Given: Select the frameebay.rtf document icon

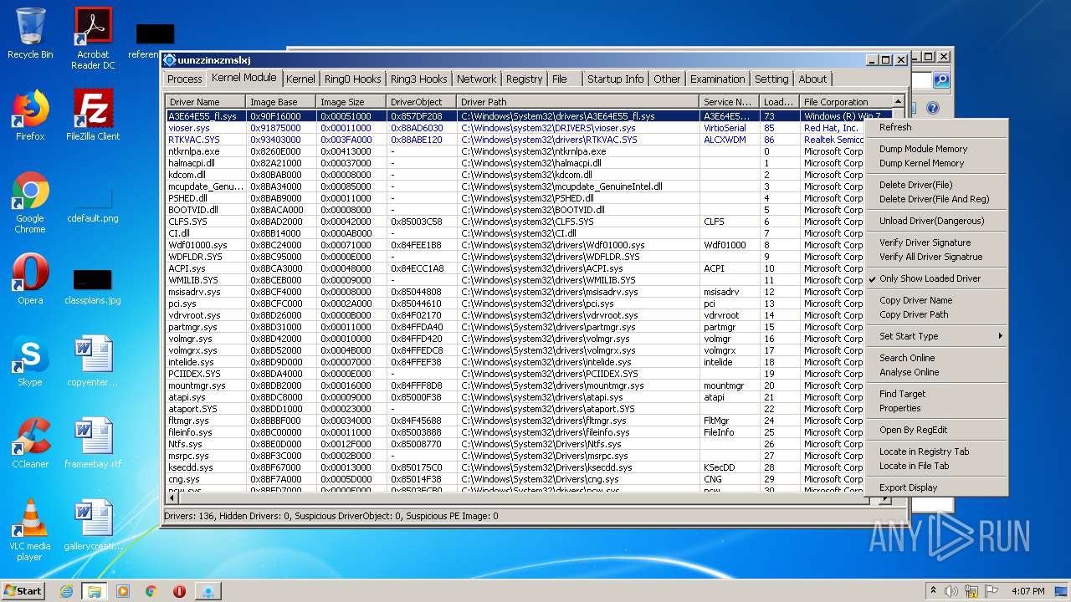Looking at the screenshot, I should 93,444.
